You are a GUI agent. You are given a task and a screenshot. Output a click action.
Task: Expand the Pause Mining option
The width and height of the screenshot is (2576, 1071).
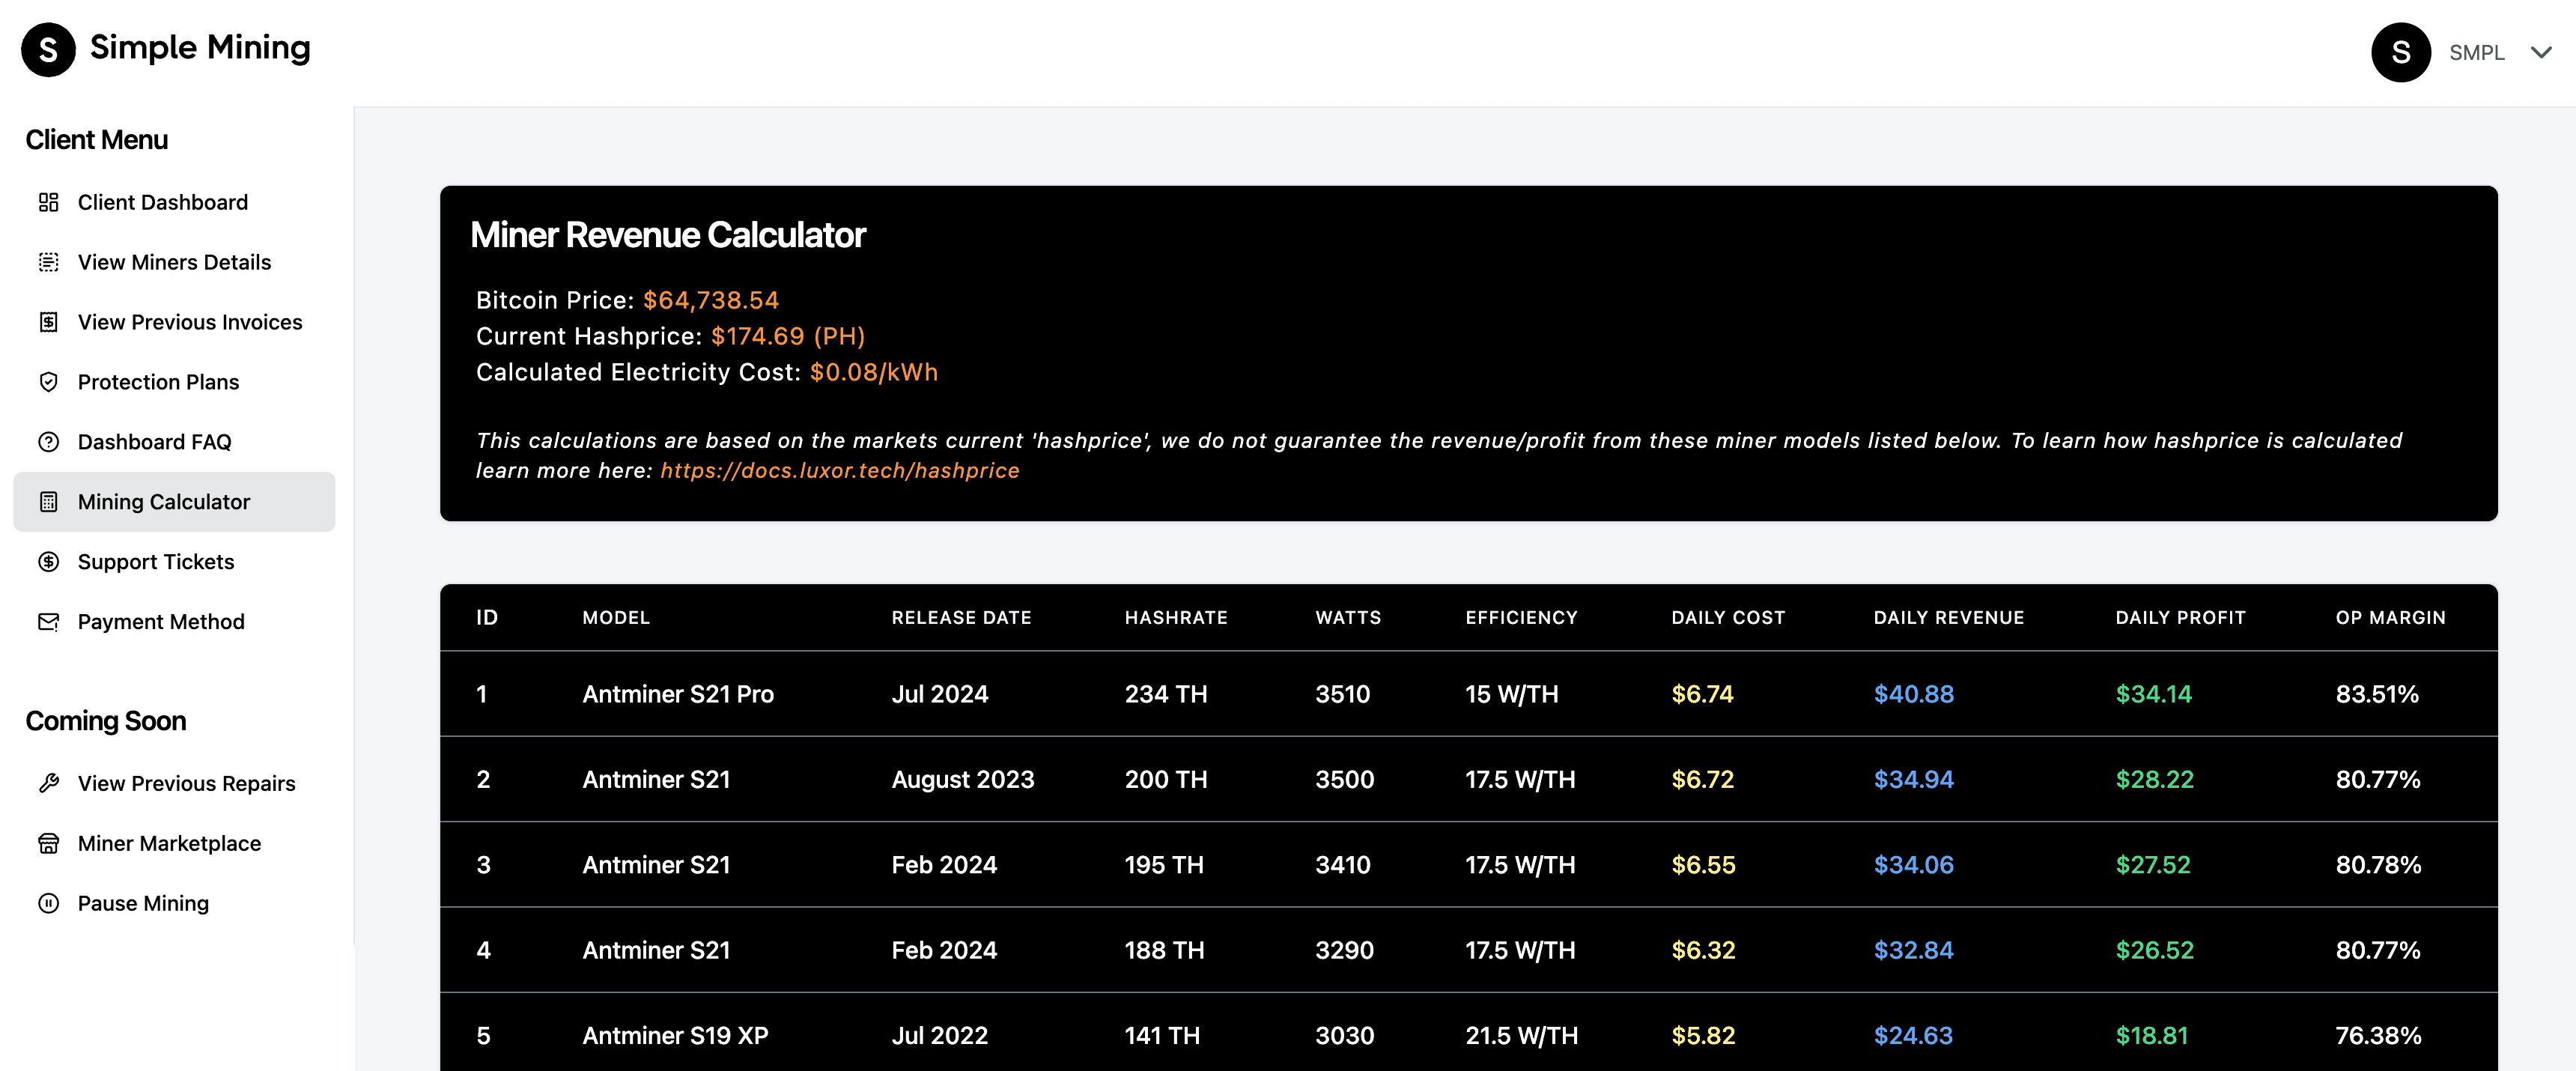pyautogui.click(x=143, y=903)
